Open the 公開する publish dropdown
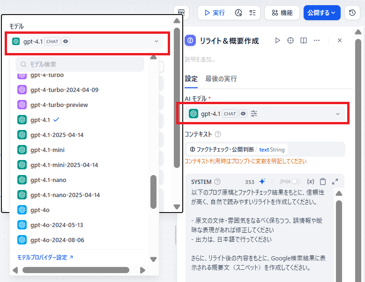This screenshot has width=365, height=282. coord(322,13)
